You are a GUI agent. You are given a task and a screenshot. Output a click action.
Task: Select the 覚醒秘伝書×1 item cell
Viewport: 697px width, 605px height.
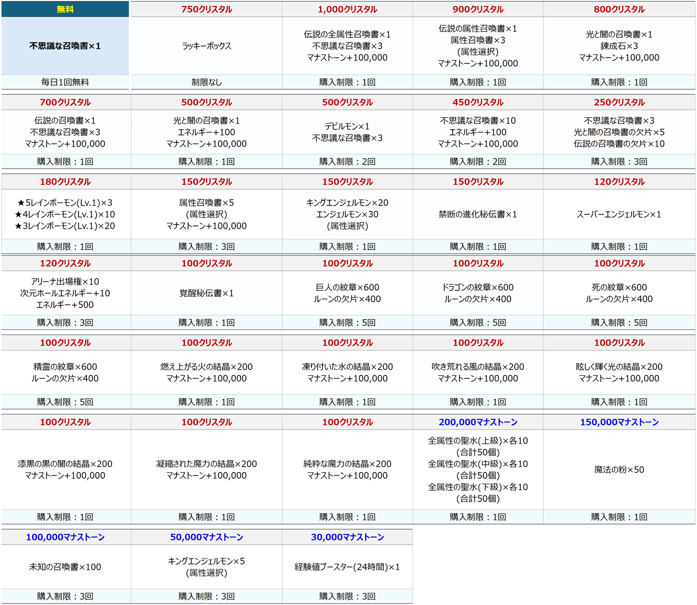click(x=206, y=293)
